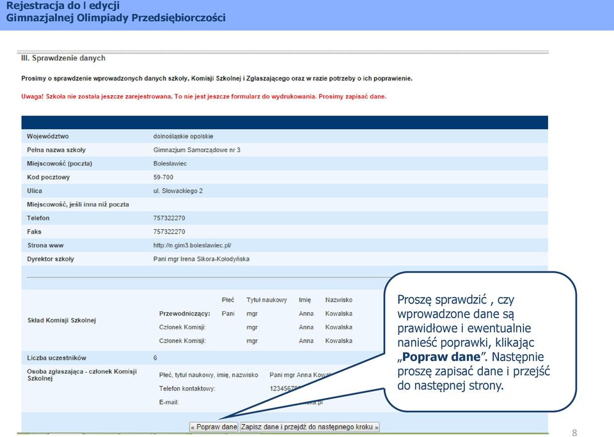The width and height of the screenshot is (614, 437).
Task: Click the Imię column header
Action: (304, 300)
